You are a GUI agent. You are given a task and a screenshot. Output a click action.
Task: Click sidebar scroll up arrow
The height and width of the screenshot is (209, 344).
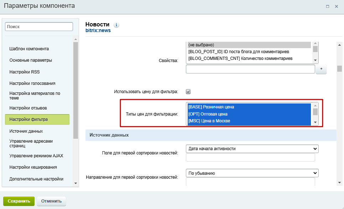point(76,39)
